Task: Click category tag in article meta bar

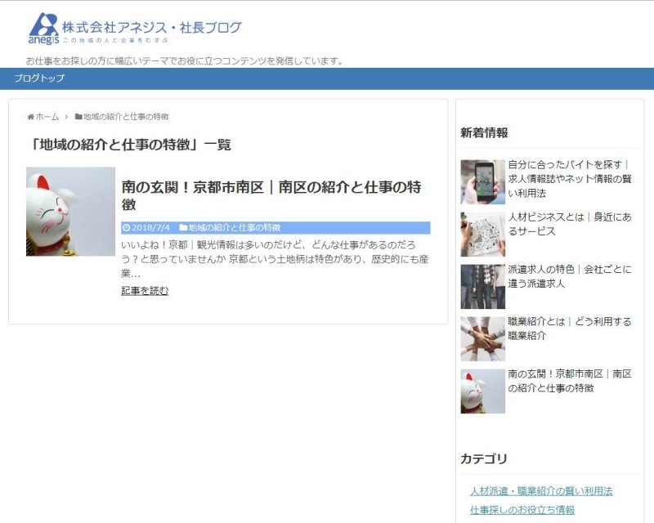Action: coord(234,228)
